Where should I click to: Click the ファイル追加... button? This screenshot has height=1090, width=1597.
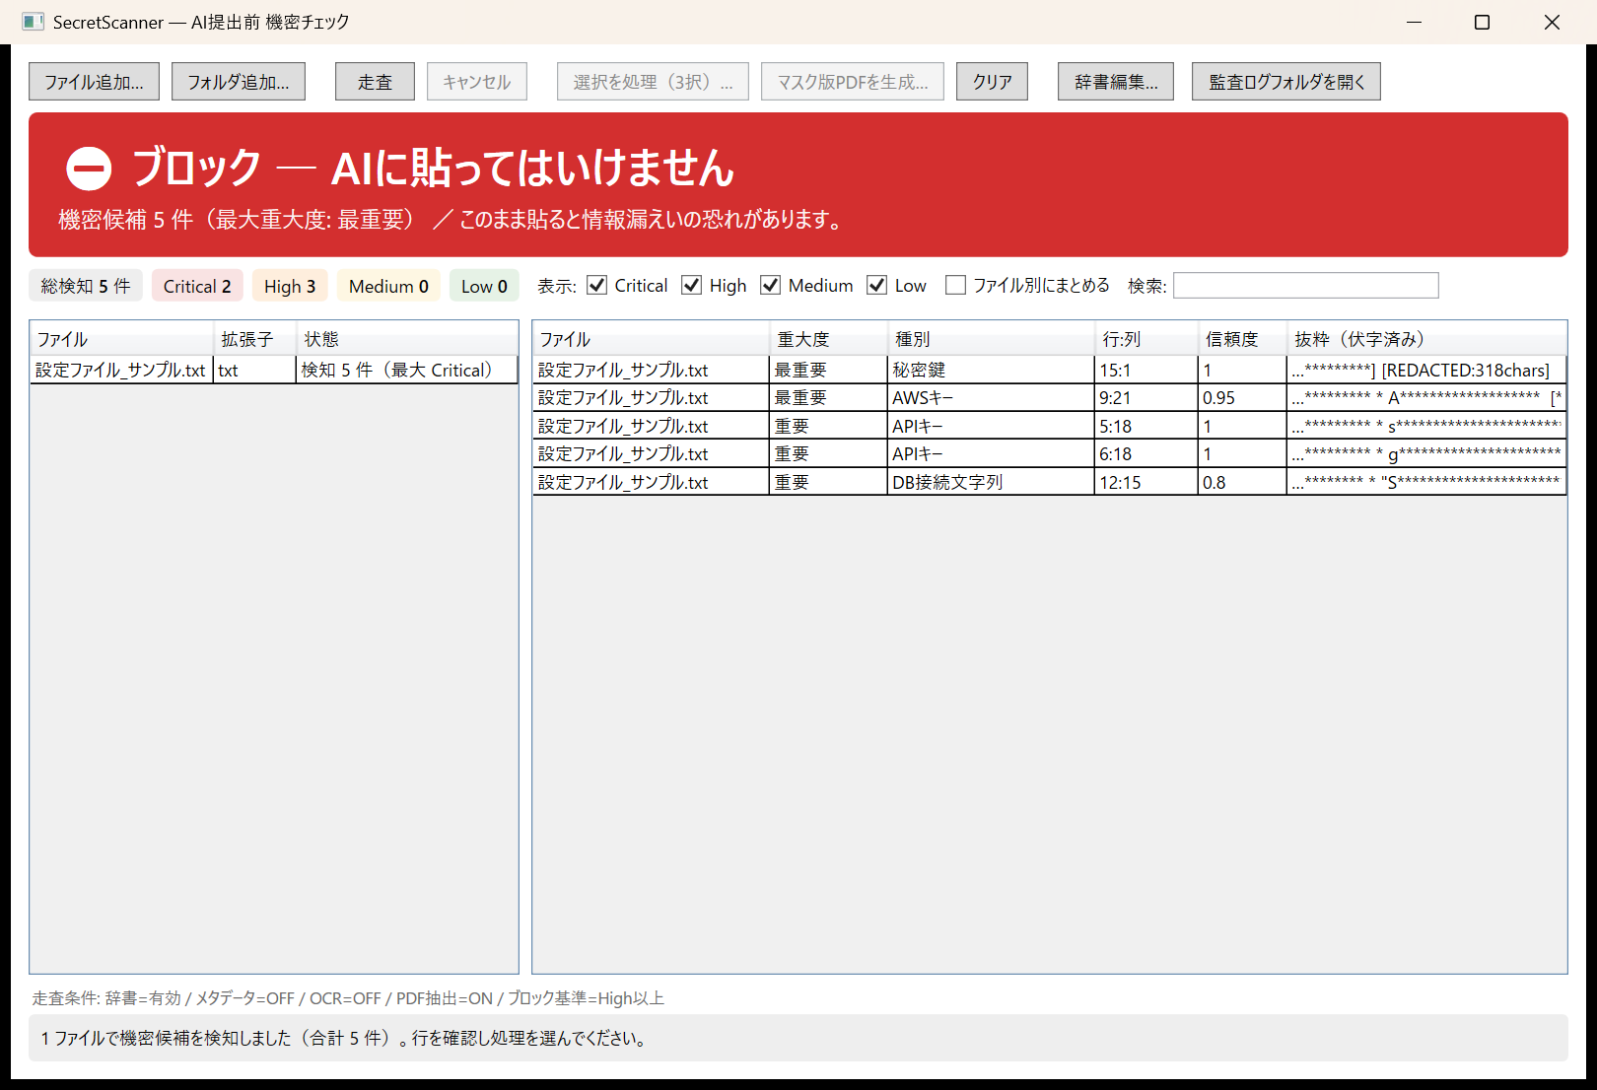tap(94, 82)
